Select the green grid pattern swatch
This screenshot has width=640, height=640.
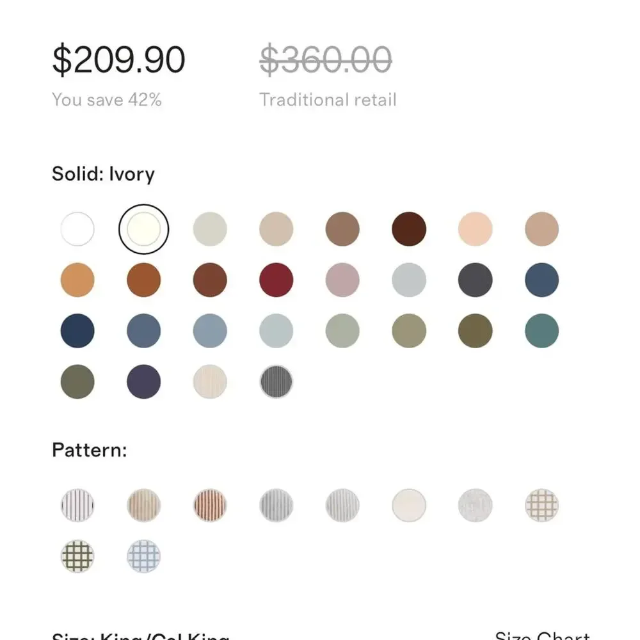77,556
